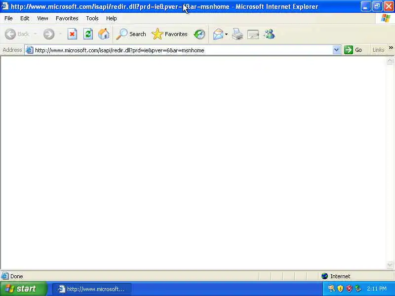Open Forward button history dropdown arrow

click(x=60, y=34)
